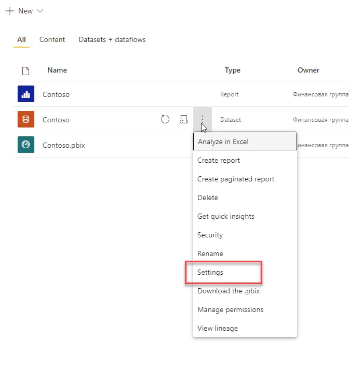Choose Rename in the context menu
This screenshot has width=349, height=368.
tap(245, 253)
